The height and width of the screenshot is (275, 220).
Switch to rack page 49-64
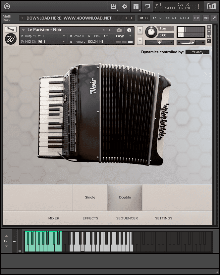(184, 18)
